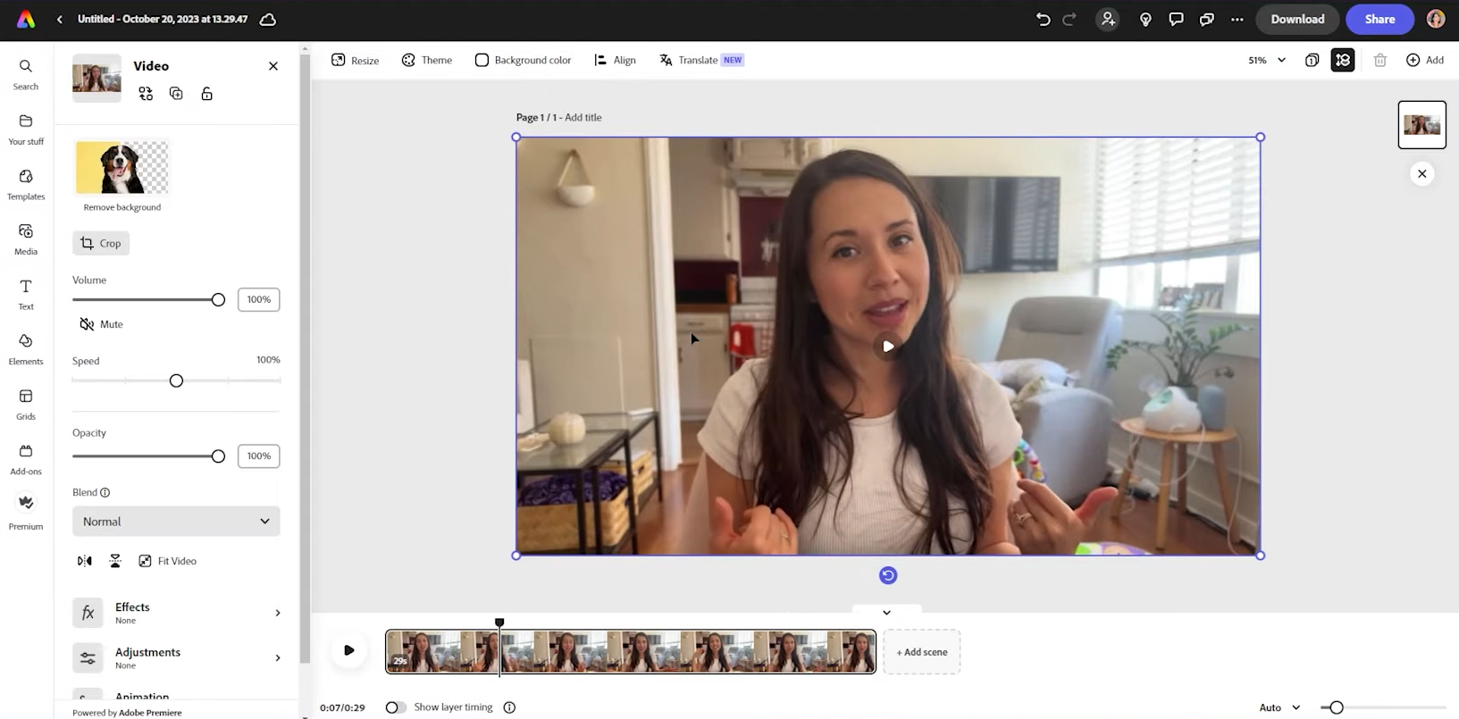The width and height of the screenshot is (1459, 719).
Task: Open the Elements panel
Action: point(25,349)
